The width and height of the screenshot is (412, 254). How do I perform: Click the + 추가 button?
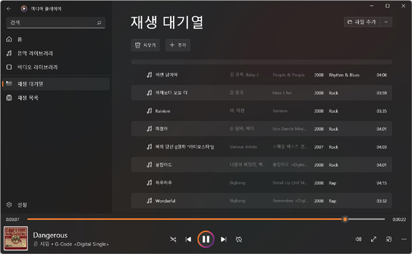pyautogui.click(x=178, y=45)
